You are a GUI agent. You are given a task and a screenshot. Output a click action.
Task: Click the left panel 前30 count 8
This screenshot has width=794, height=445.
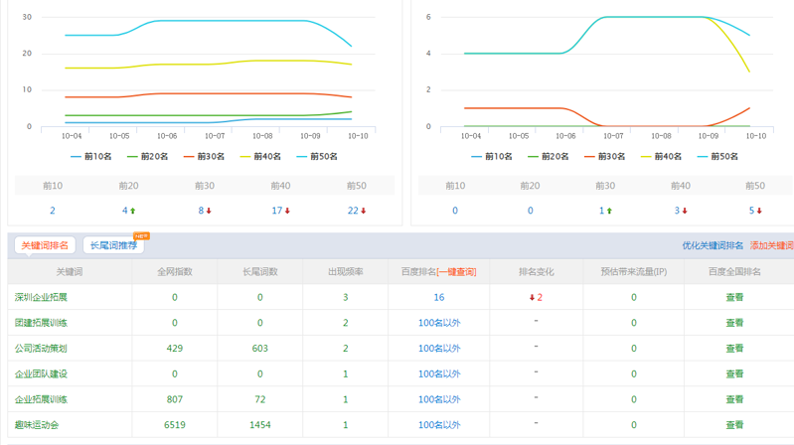tap(201, 211)
